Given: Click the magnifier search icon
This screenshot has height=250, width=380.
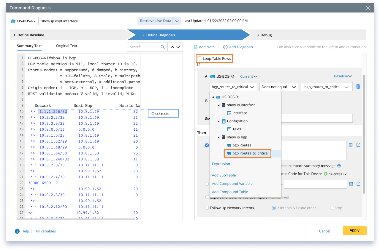Looking at the screenshot, I should [162, 47].
